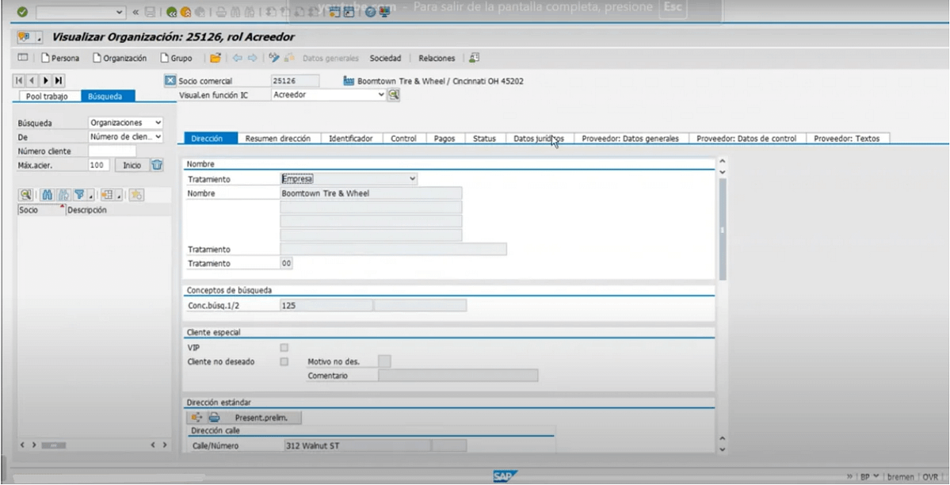
Task: Click the blue forward arrow in the toolbar
Action: 252,58
